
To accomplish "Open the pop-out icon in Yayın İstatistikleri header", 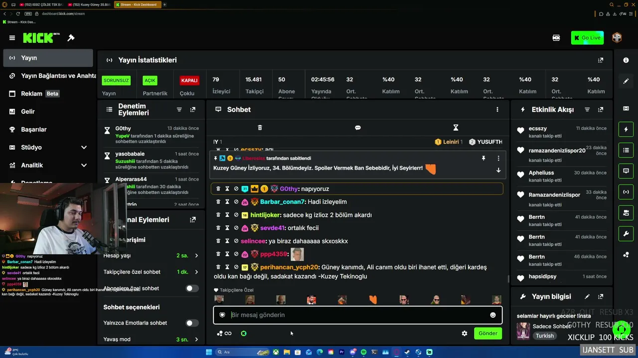I will click(601, 60).
